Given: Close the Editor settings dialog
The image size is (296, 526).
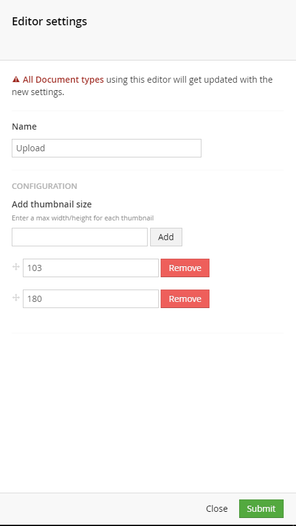Looking at the screenshot, I should (217, 509).
